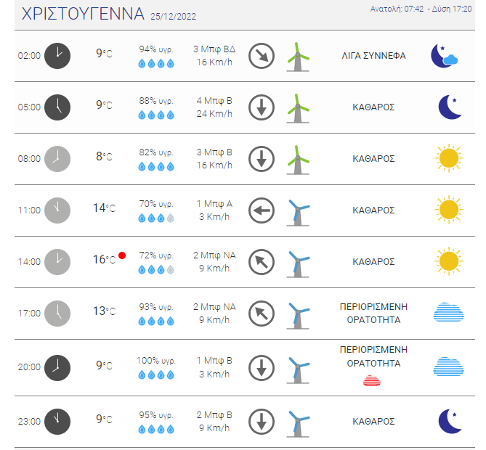Click the moon with cloud icon at 02:00
This screenshot has width=486, height=450.
point(445,56)
